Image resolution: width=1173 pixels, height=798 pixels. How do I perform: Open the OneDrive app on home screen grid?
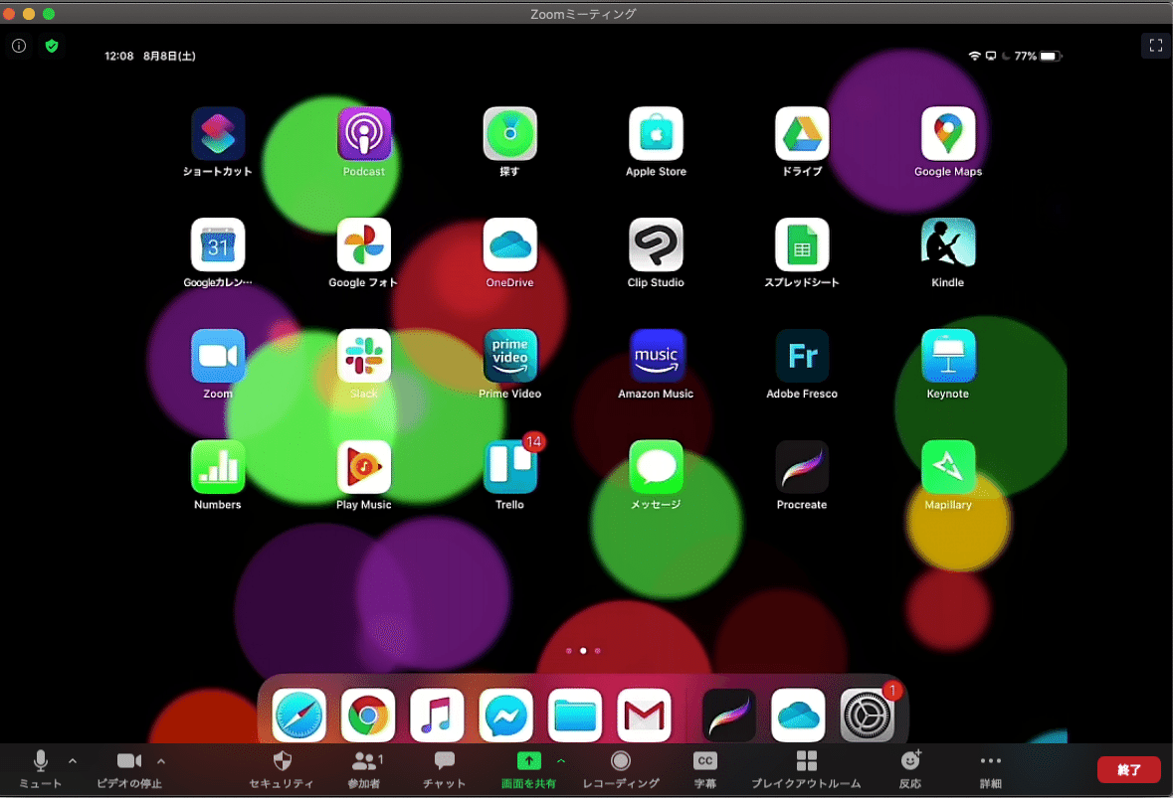point(509,245)
